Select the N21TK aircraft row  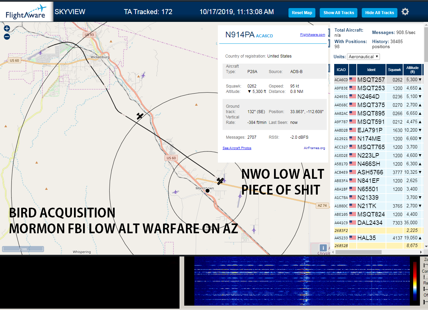(x=378, y=206)
